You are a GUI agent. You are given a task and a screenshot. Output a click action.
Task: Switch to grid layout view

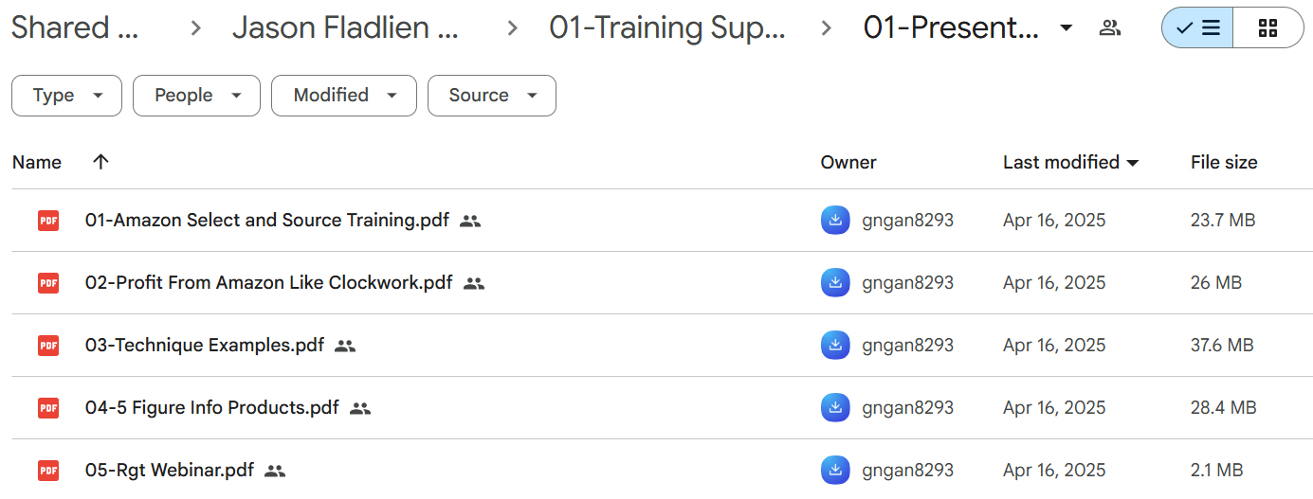(1268, 28)
